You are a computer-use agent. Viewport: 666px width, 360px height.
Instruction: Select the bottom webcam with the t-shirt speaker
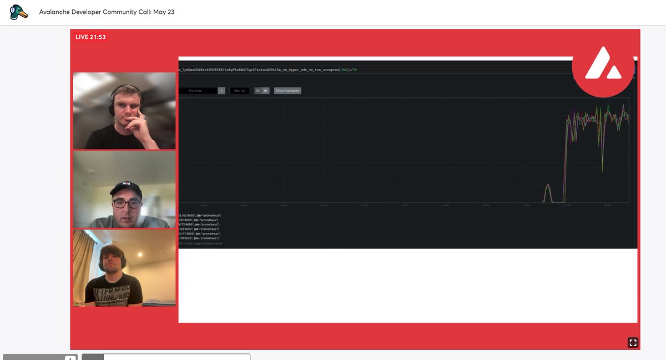[x=124, y=268]
